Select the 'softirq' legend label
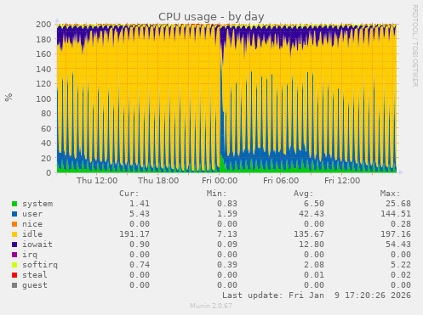The image size is (423, 315). pyautogui.click(x=40, y=265)
